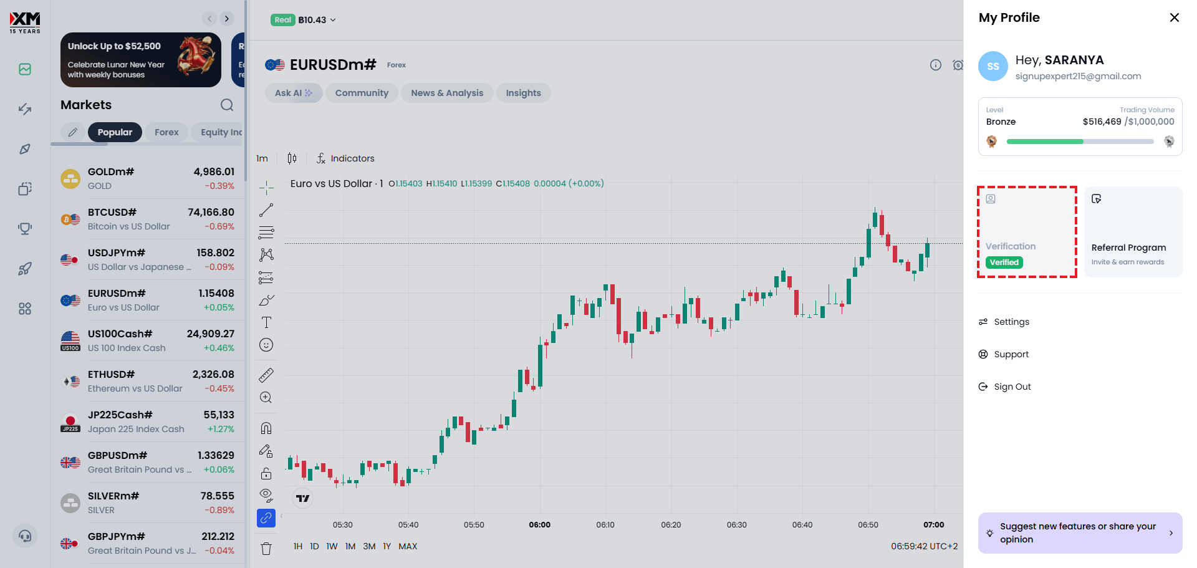Viewport: 1197px width, 568px height.
Task: Select BTCUSD# in the markets list
Action: click(x=148, y=219)
